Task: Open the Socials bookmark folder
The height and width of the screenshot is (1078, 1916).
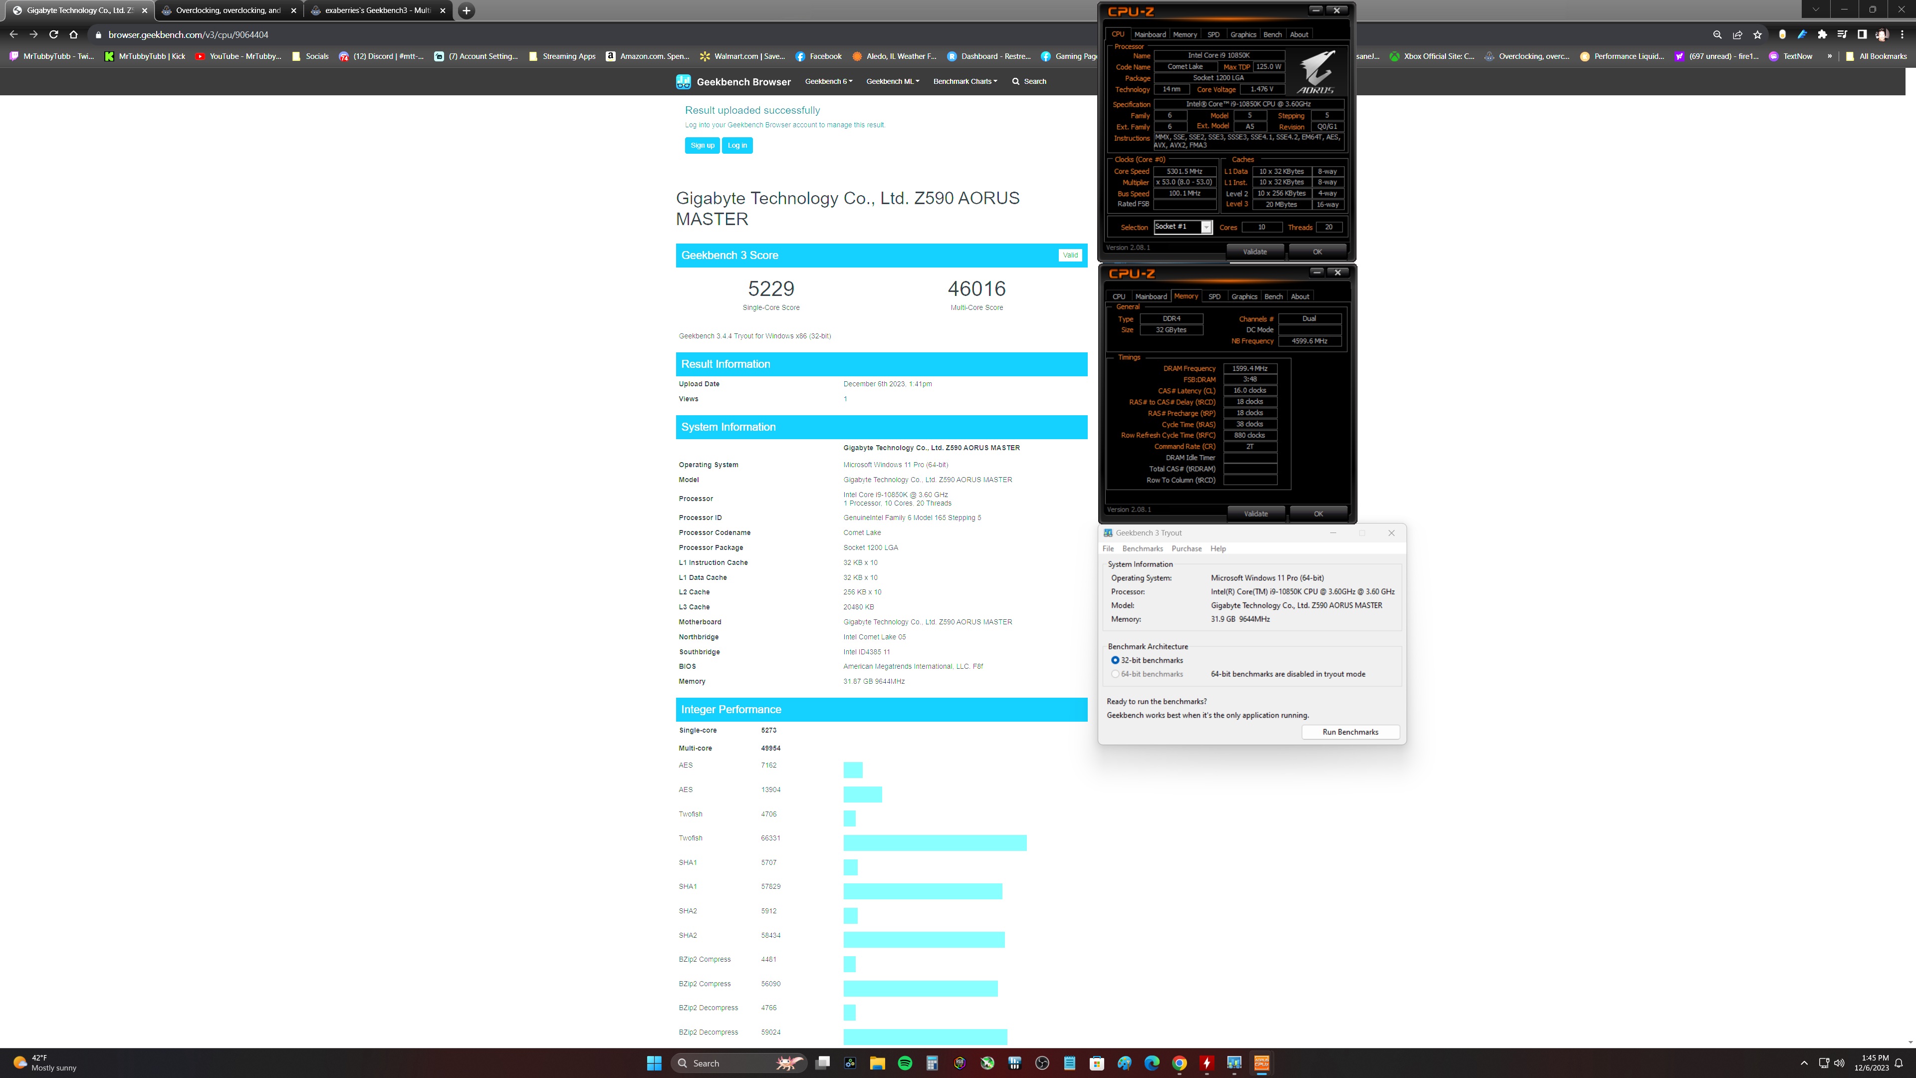Action: 310,56
